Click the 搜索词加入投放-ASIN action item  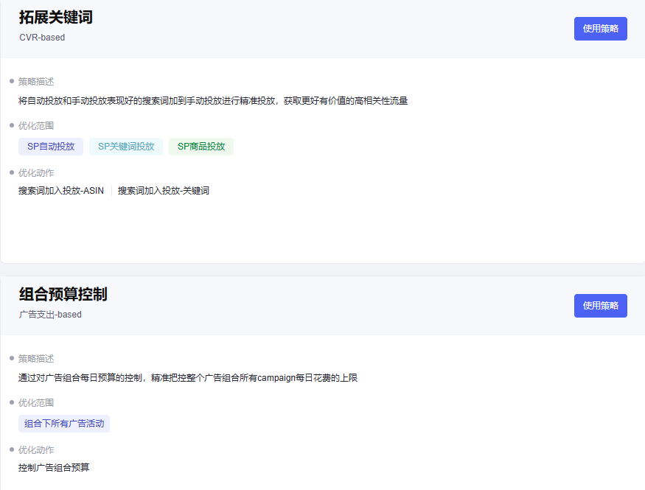[x=61, y=189]
